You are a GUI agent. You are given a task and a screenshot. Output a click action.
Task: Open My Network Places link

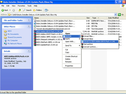(15, 44)
